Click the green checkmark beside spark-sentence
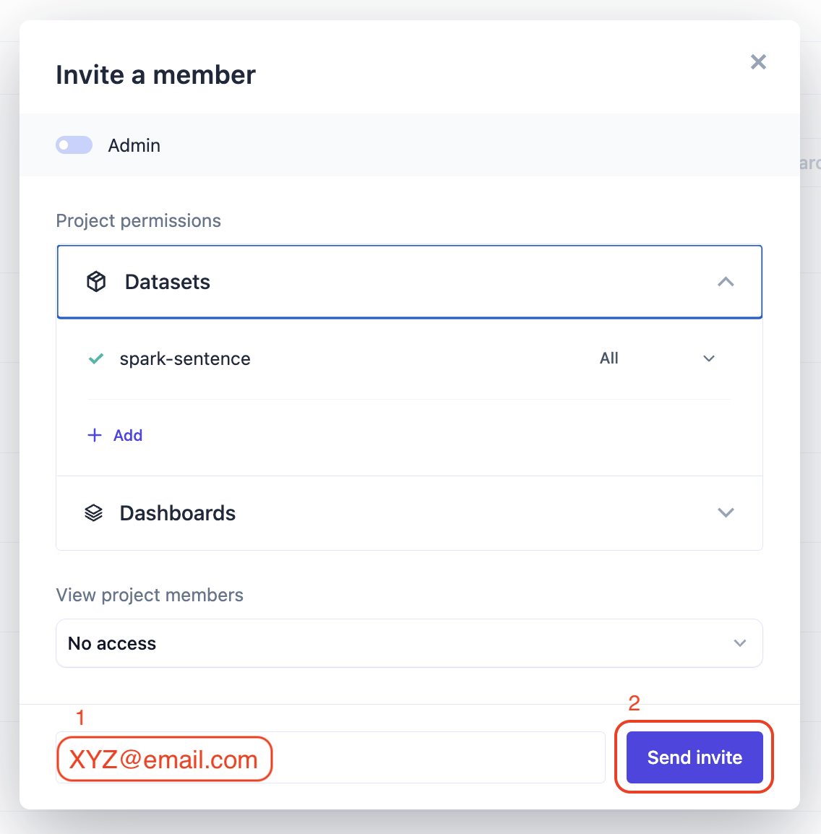This screenshot has height=834, width=821. pos(95,358)
